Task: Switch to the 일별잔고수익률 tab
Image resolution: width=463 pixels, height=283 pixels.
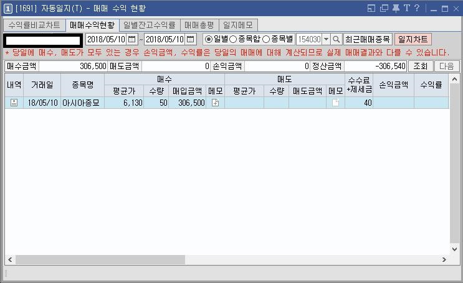Action: click(x=150, y=26)
